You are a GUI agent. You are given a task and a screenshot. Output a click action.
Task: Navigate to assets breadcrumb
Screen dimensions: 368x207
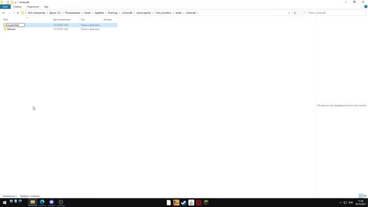click(179, 13)
